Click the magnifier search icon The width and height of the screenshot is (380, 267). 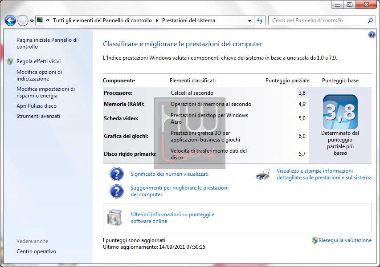(370, 21)
